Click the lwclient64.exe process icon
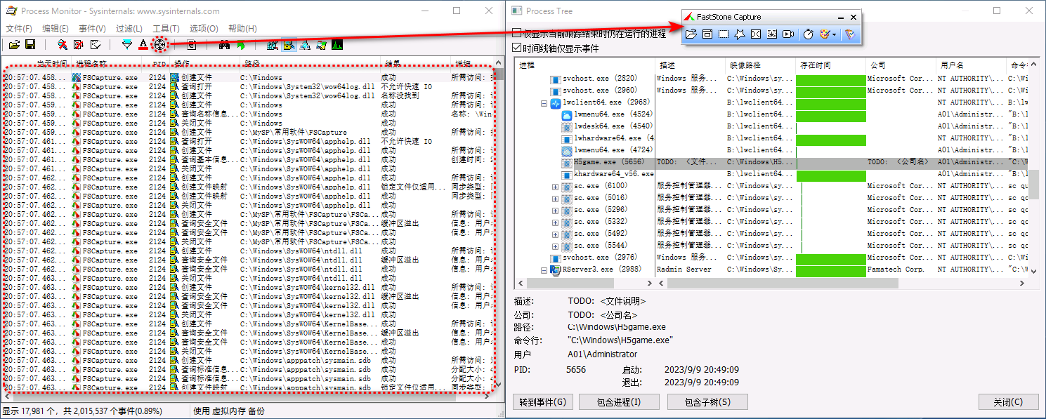Image resolution: width=1046 pixels, height=419 pixels. [x=556, y=102]
